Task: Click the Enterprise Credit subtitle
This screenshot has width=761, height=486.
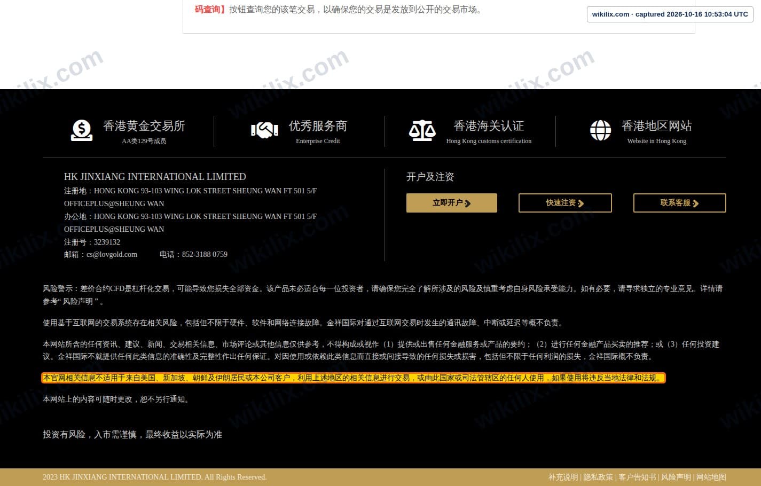Action: tap(318, 141)
